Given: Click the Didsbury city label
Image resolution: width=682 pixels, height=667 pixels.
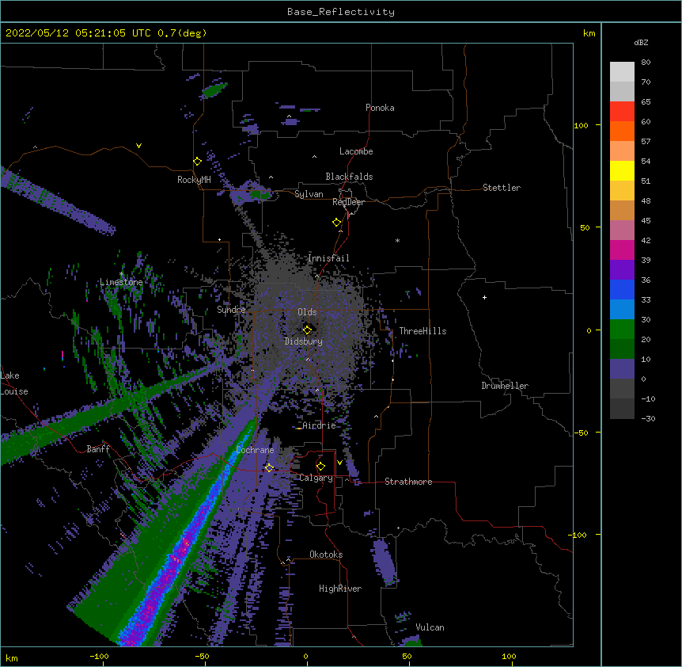Looking at the screenshot, I should [x=304, y=341].
